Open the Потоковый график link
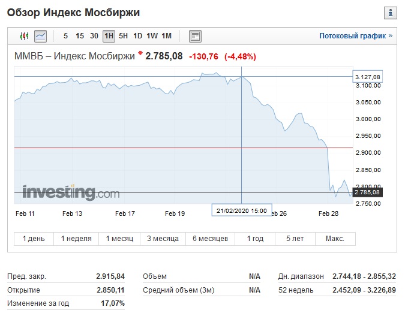The width and height of the screenshot is (405, 316). 356,35
